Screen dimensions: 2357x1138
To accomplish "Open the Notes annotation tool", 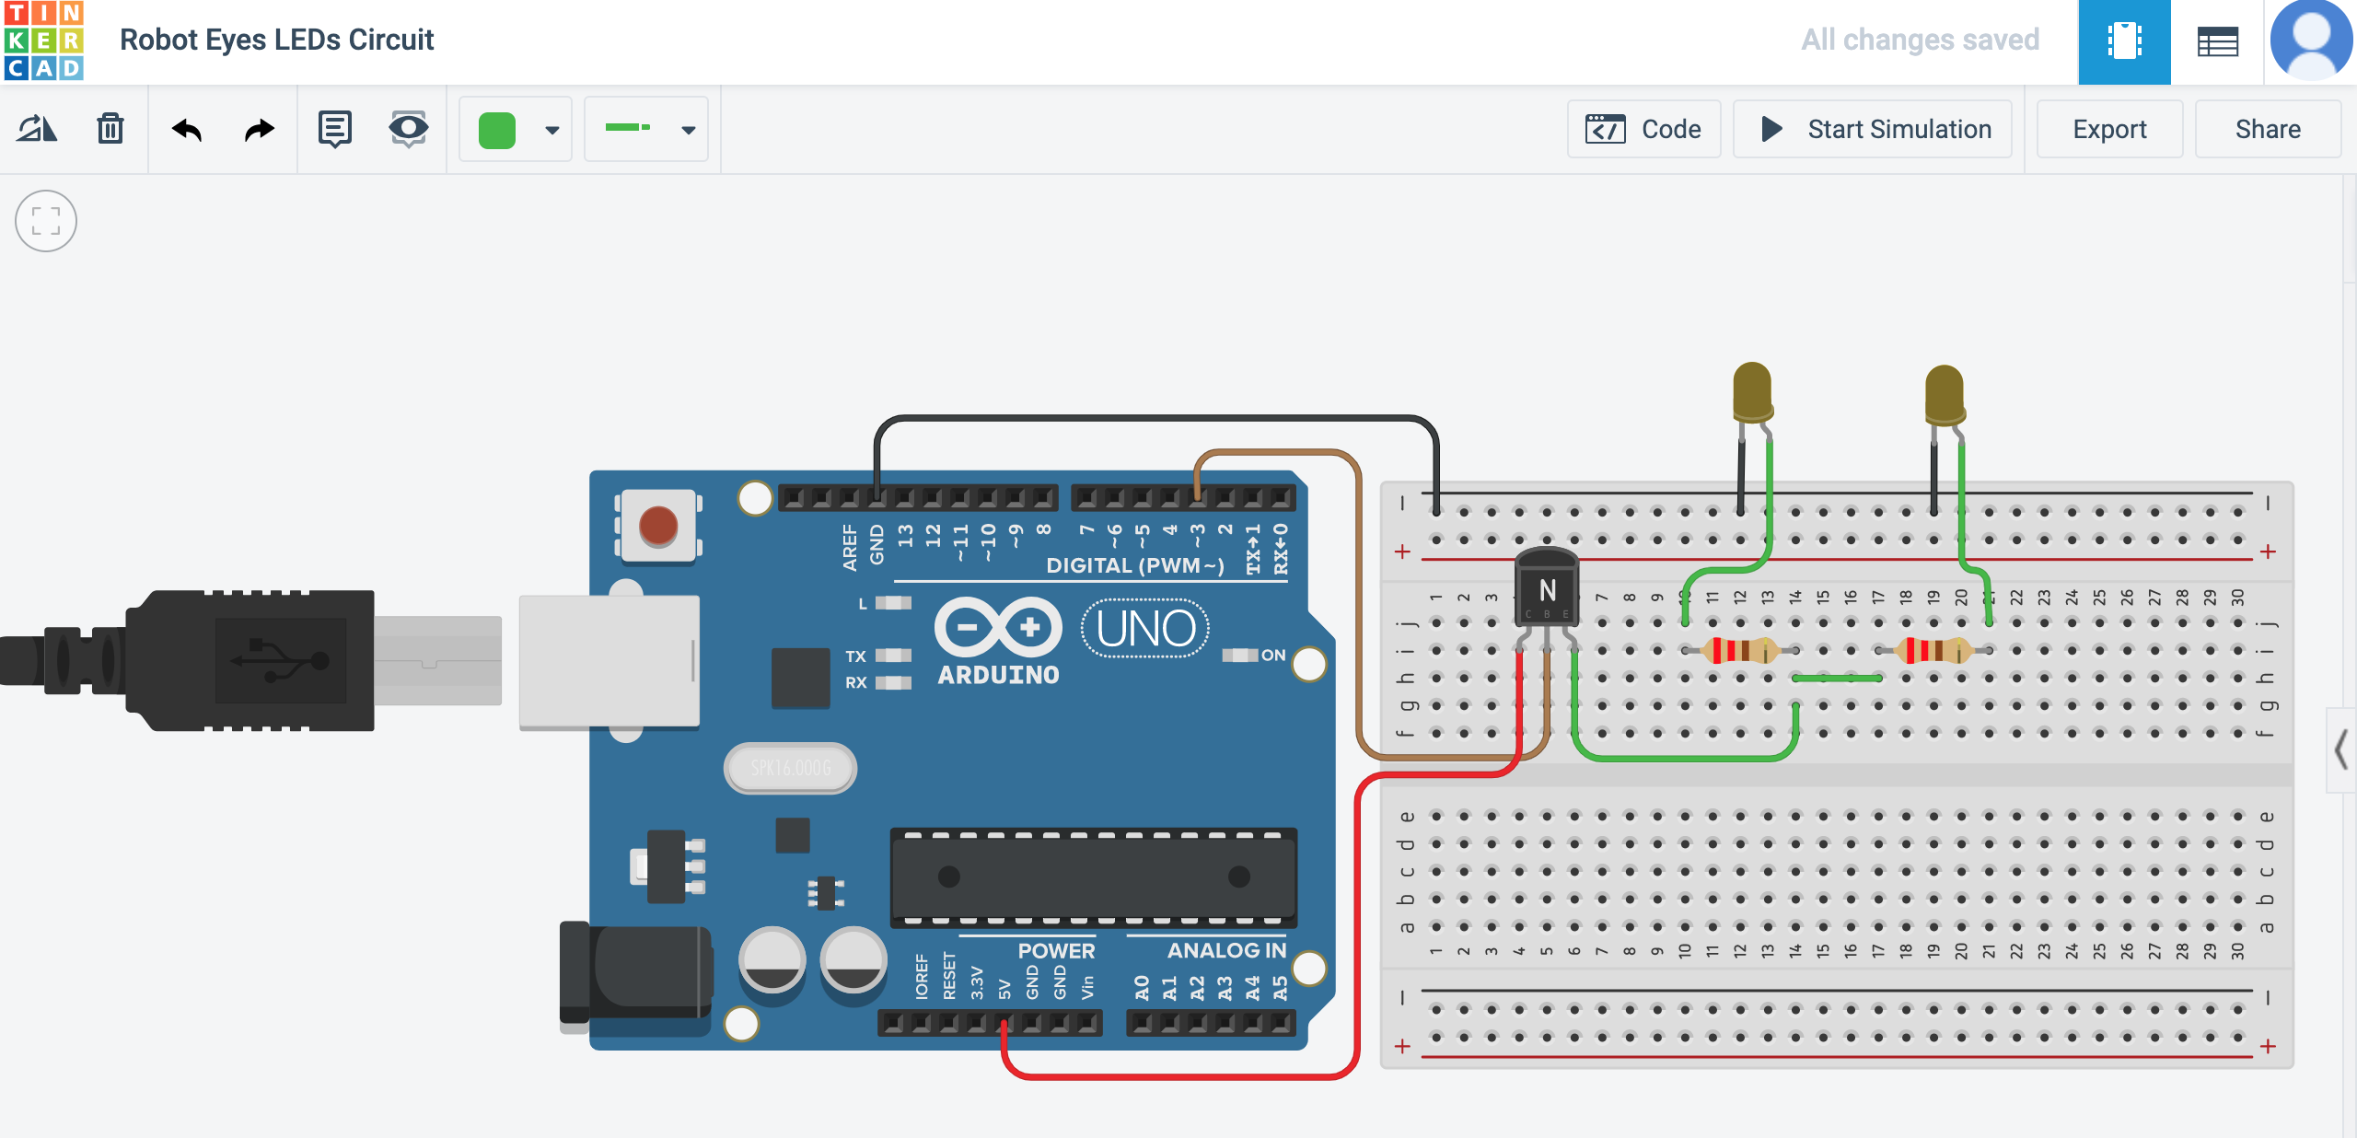I will [x=334, y=129].
